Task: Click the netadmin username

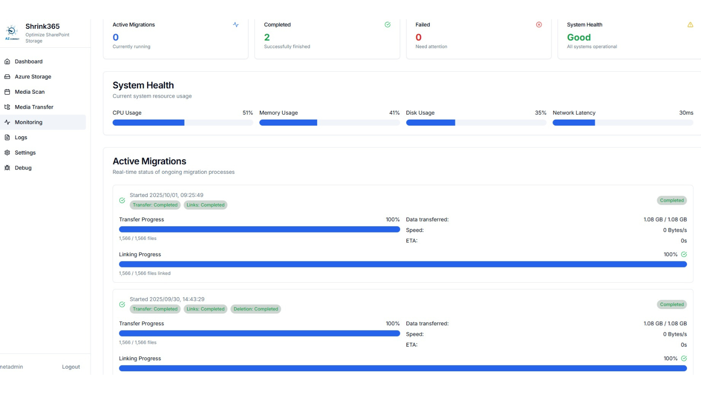Action: coord(11,367)
